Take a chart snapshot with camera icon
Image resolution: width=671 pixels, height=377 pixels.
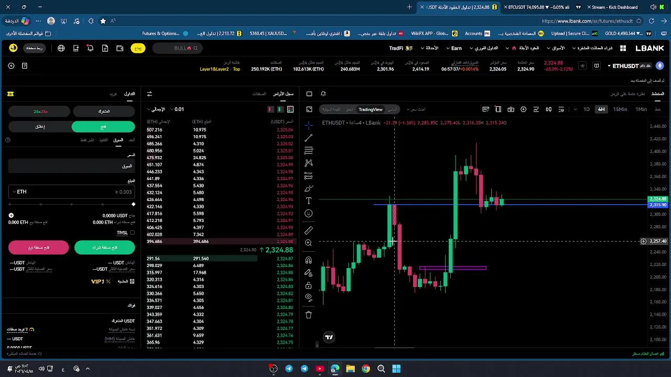click(511, 109)
